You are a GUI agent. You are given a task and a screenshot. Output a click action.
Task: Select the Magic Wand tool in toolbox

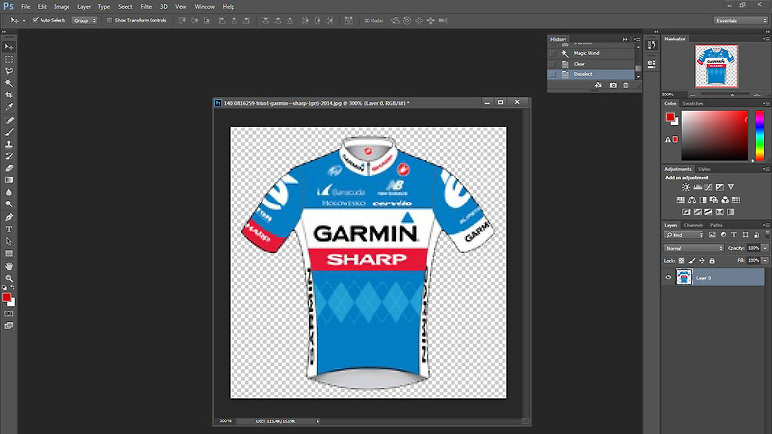pyautogui.click(x=9, y=84)
